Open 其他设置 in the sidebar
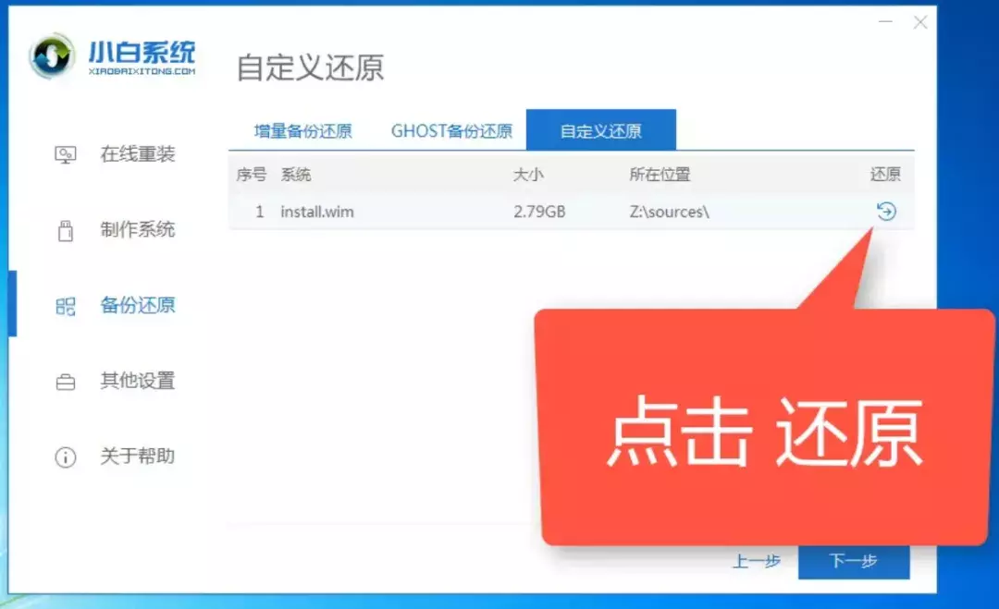 pos(138,381)
